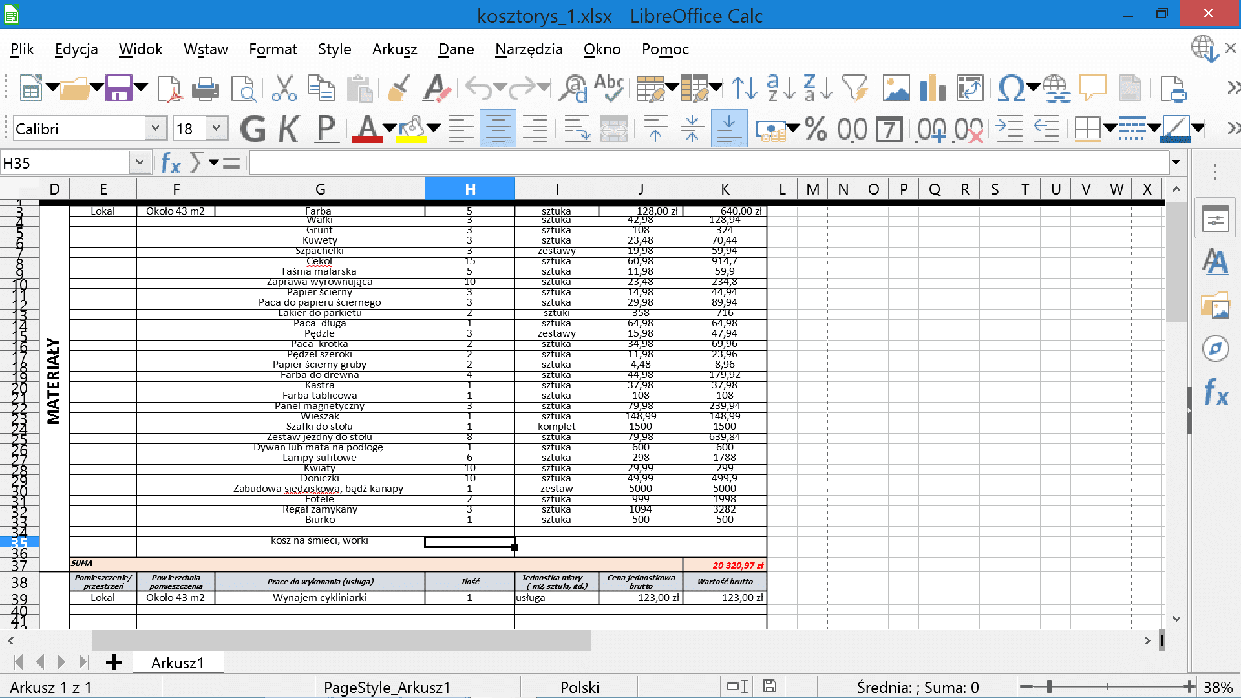
Task: Click Sort Descending icon
Action: click(818, 88)
